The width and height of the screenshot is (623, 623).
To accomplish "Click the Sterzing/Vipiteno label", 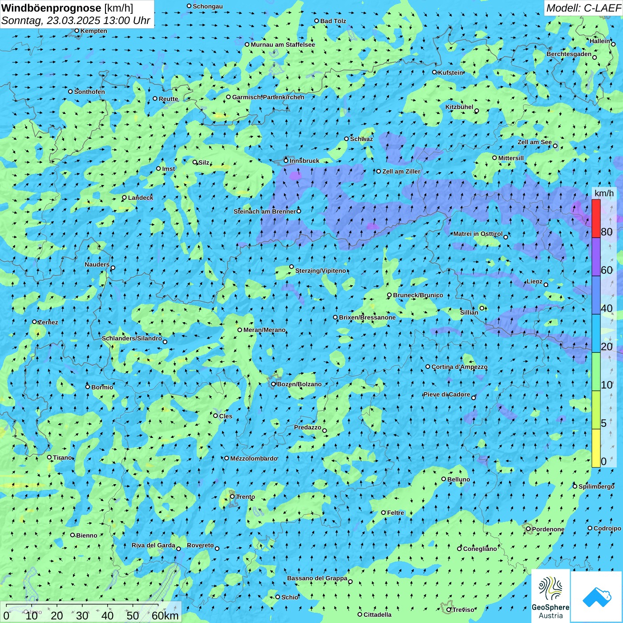I will point(320,271).
